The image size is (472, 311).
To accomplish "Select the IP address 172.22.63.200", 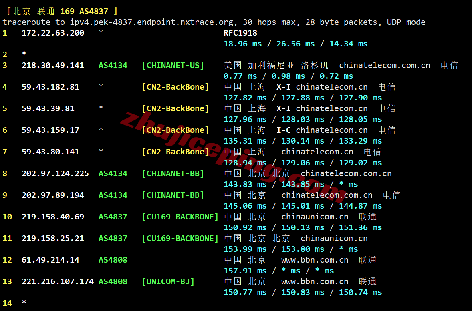I will 53,33.
